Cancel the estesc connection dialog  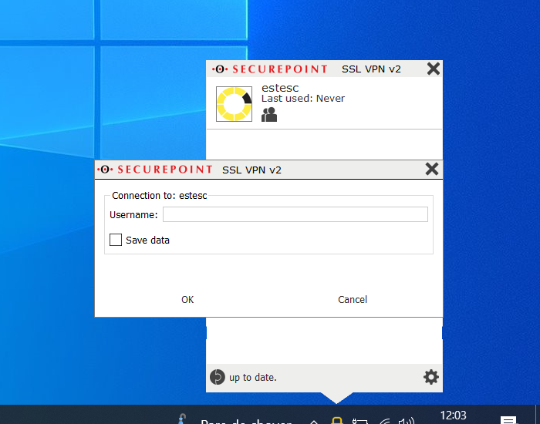pyautogui.click(x=353, y=299)
